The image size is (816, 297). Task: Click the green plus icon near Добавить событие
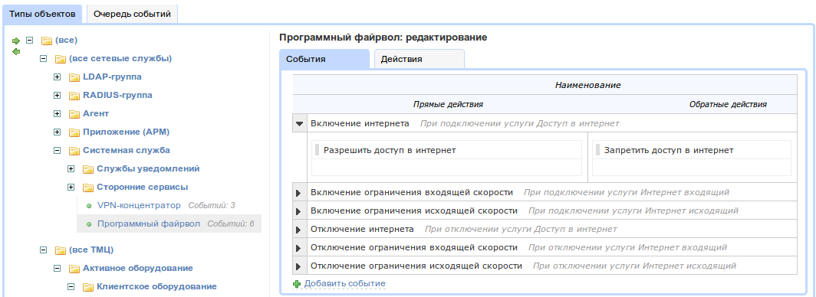click(297, 284)
